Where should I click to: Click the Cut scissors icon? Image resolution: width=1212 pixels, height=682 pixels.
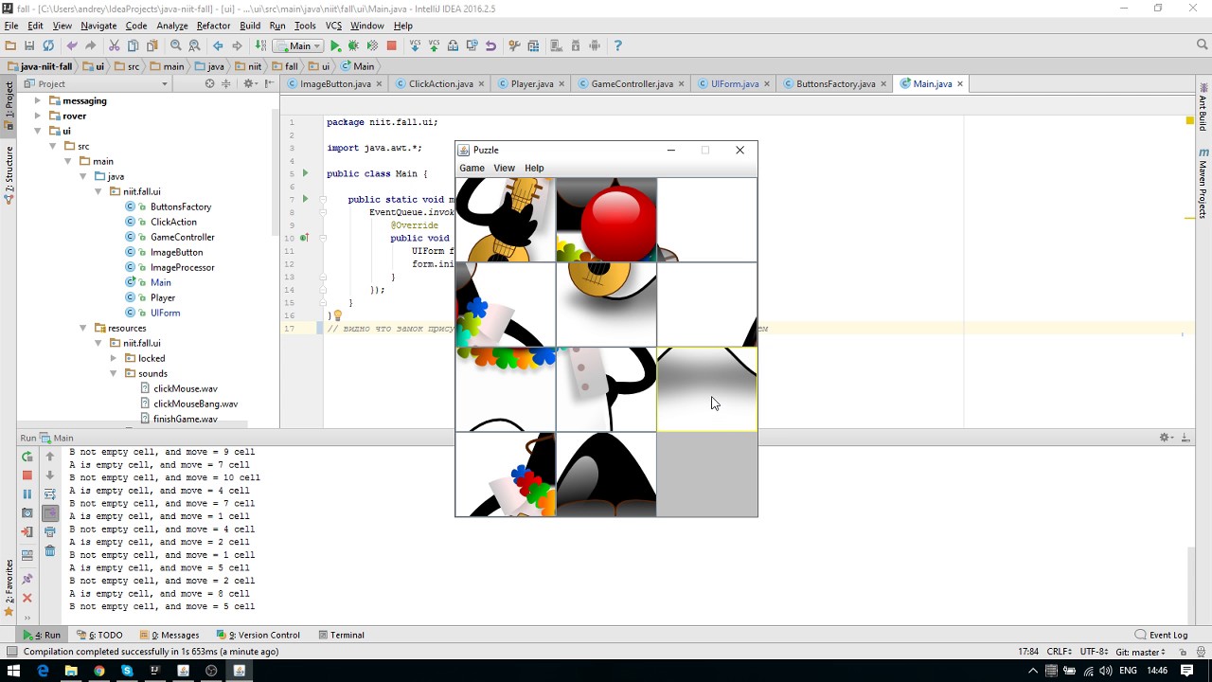(115, 45)
